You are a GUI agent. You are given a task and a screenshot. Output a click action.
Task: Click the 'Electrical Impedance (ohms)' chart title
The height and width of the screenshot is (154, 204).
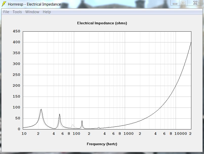[x=102, y=23]
